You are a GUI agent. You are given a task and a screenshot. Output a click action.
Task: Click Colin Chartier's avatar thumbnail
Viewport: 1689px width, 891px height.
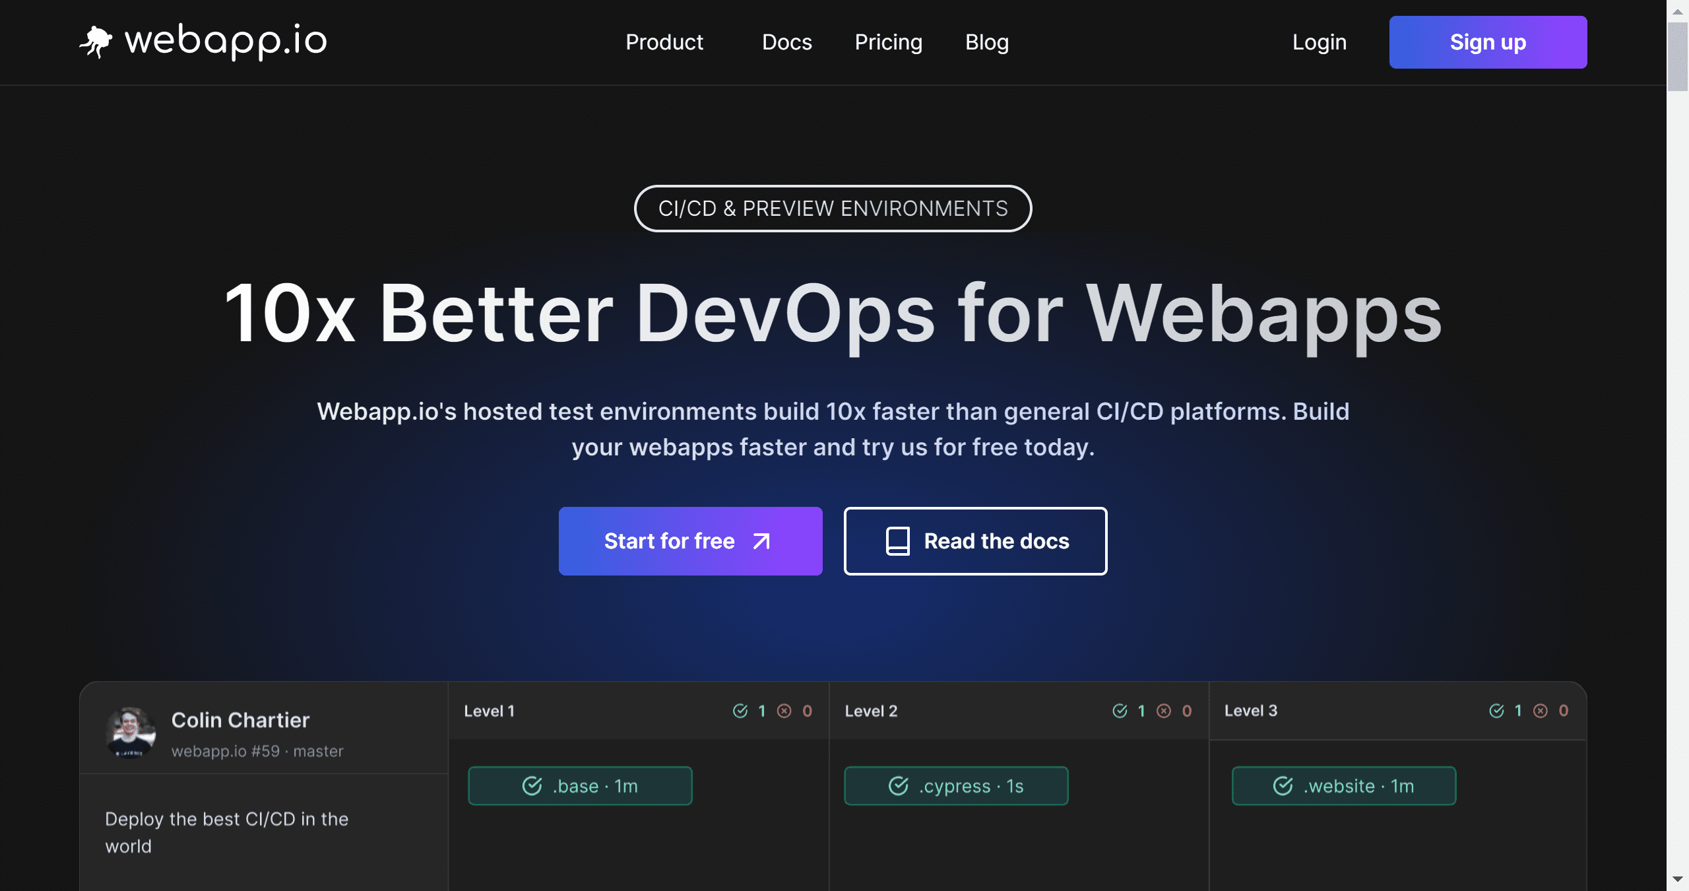point(131,733)
